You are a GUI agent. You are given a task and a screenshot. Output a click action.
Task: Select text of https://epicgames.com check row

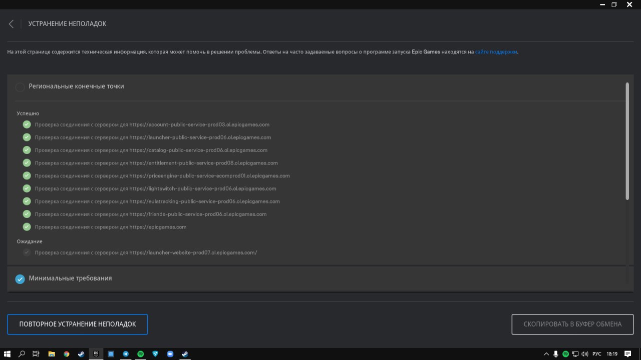(x=111, y=227)
